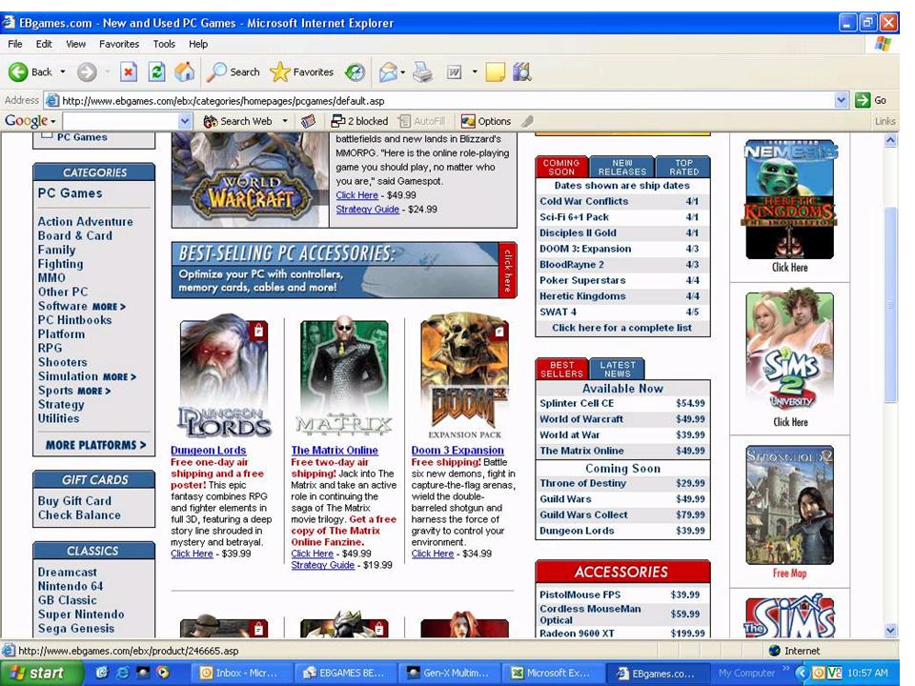Open Mail button dropdown arrow
Image resolution: width=915 pixels, height=686 pixels.
click(x=403, y=71)
